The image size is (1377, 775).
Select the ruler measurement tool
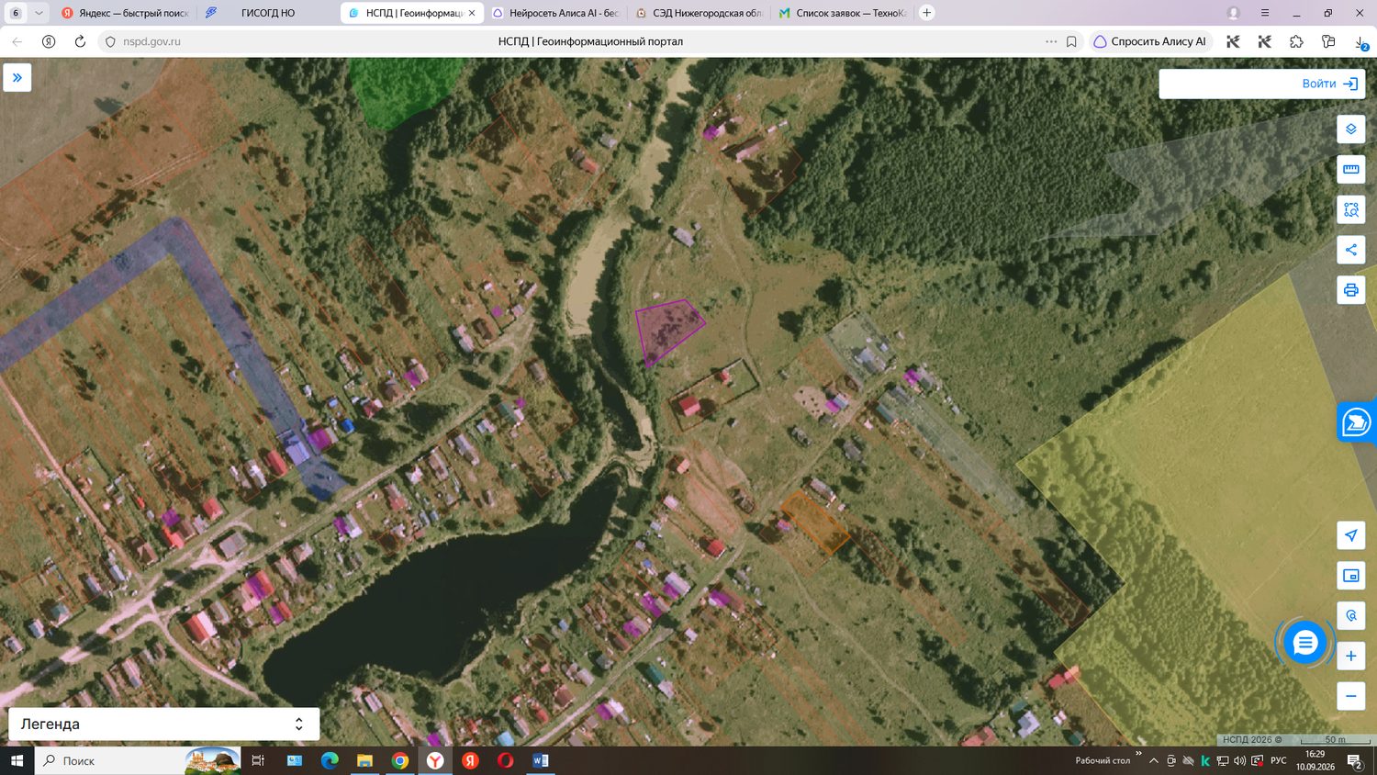pos(1350,170)
